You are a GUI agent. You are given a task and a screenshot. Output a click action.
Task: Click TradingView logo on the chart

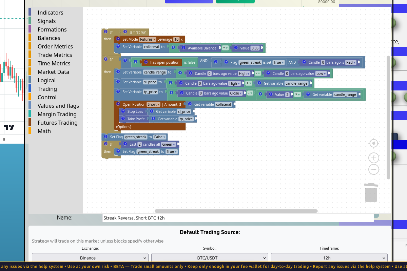9,128
